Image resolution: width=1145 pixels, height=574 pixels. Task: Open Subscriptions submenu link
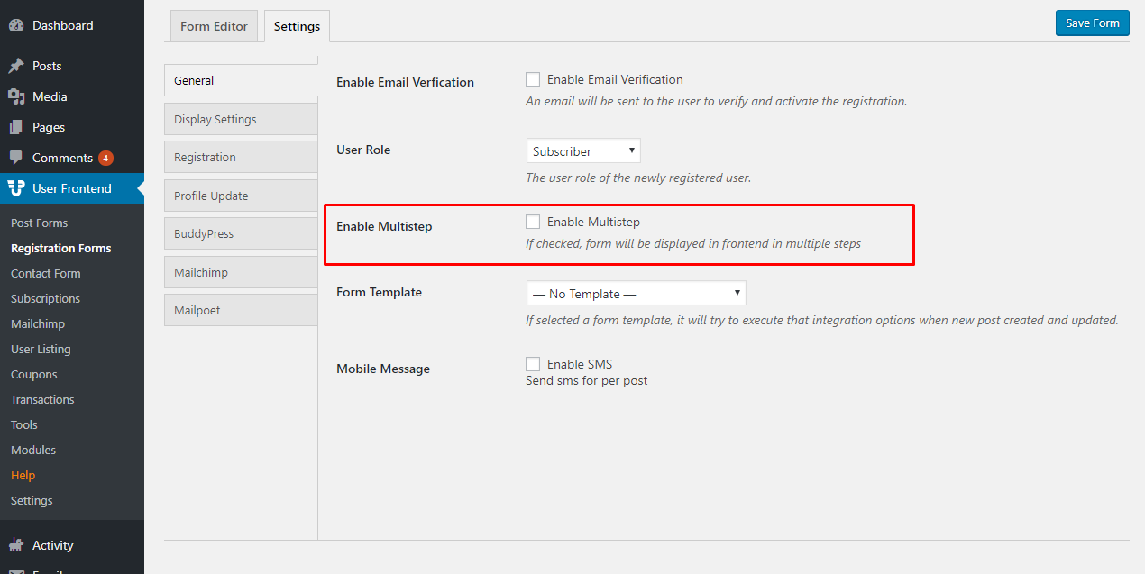[45, 298]
